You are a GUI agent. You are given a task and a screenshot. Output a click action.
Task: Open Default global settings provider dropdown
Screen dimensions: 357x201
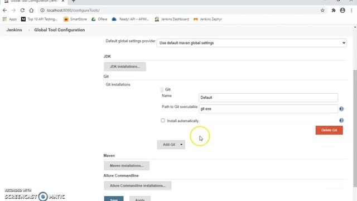[252, 43]
